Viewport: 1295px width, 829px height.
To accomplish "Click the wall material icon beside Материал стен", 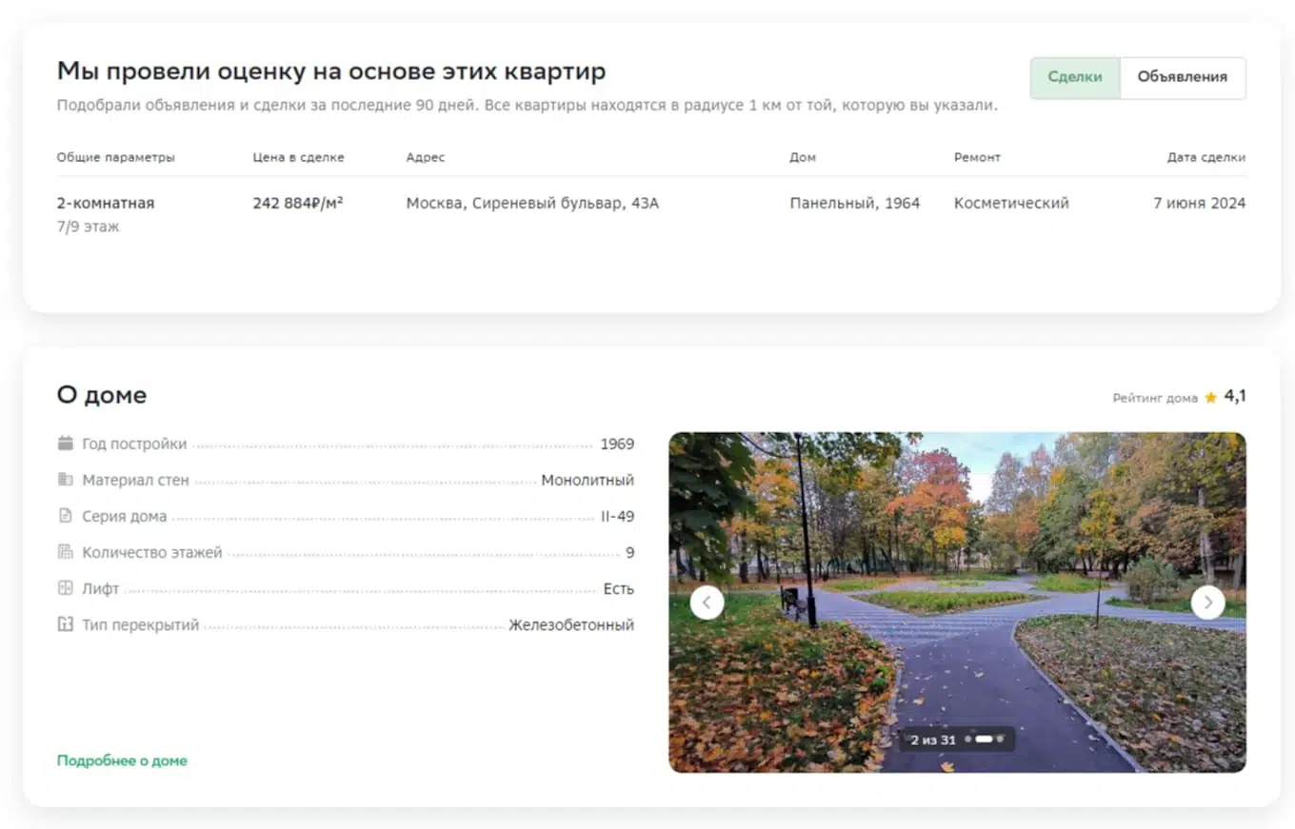I will 65,480.
